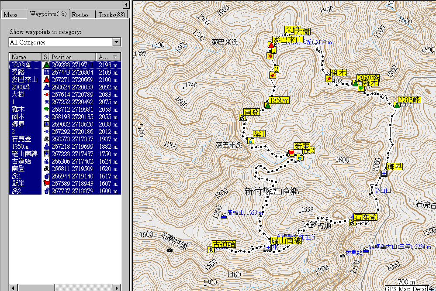This screenshot has height=291, width=436.
Task: Select the Waypoints(18) tab
Action: (48, 14)
